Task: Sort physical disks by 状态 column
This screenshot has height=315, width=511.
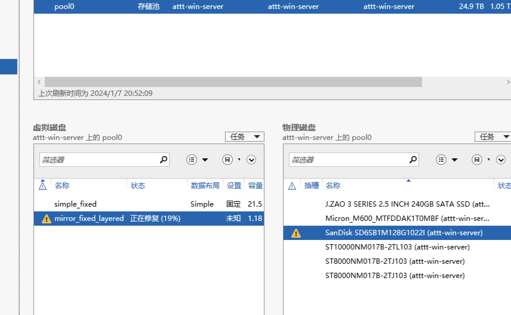Action: coord(504,185)
